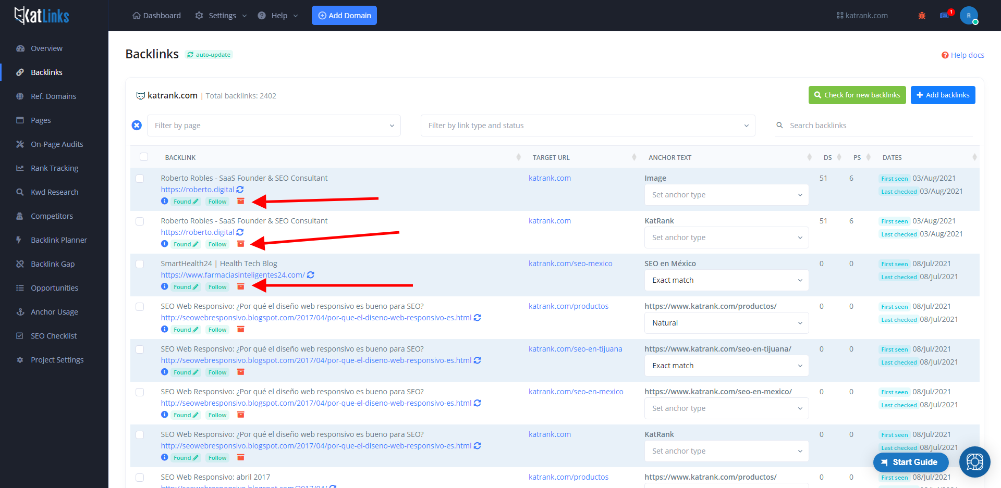The height and width of the screenshot is (488, 1001).
Task: Open the user avatar menu
Action: [x=969, y=16]
